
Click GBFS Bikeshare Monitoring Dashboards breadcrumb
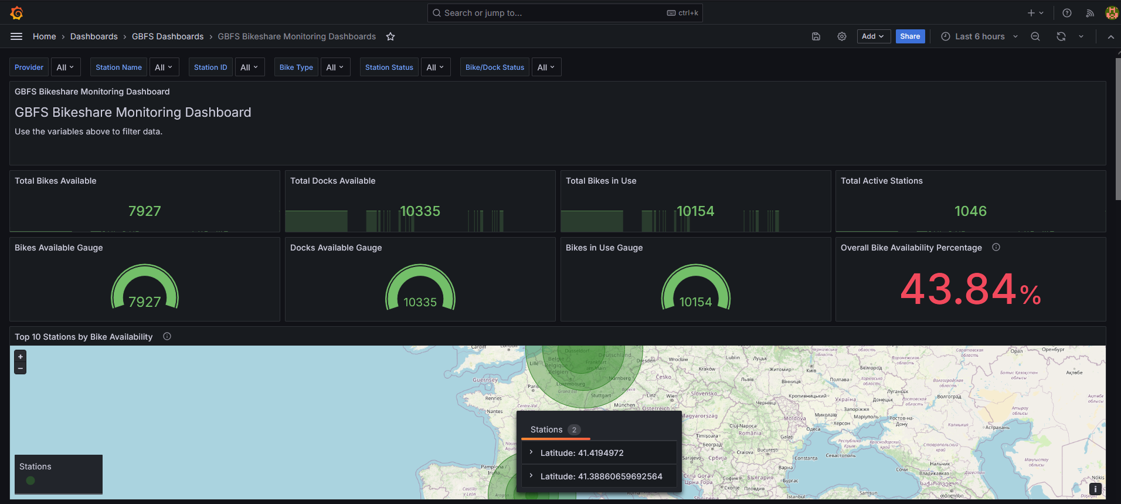click(x=297, y=36)
